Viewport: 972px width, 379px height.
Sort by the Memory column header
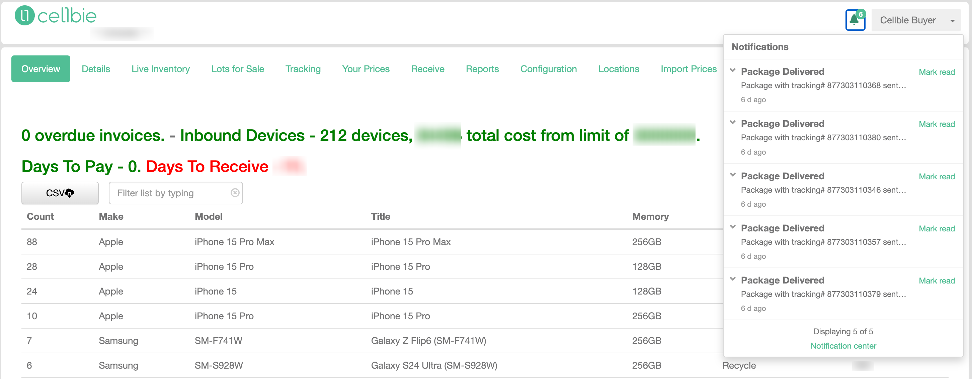[650, 216]
